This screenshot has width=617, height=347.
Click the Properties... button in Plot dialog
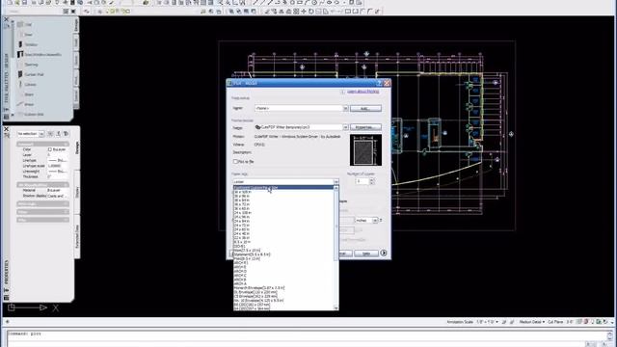point(365,127)
